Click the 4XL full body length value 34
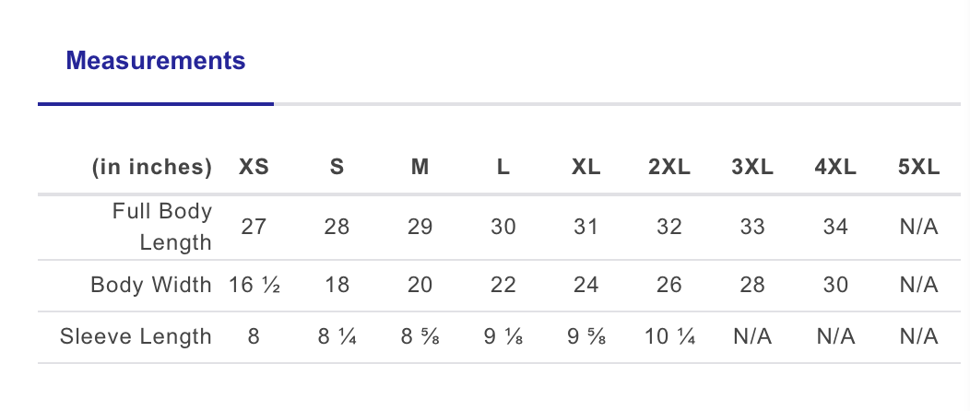 tap(835, 227)
